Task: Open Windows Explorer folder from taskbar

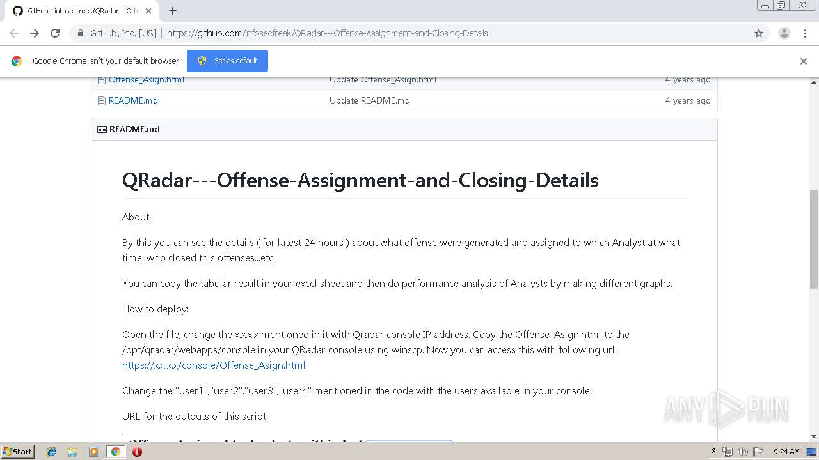Action: click(x=72, y=452)
